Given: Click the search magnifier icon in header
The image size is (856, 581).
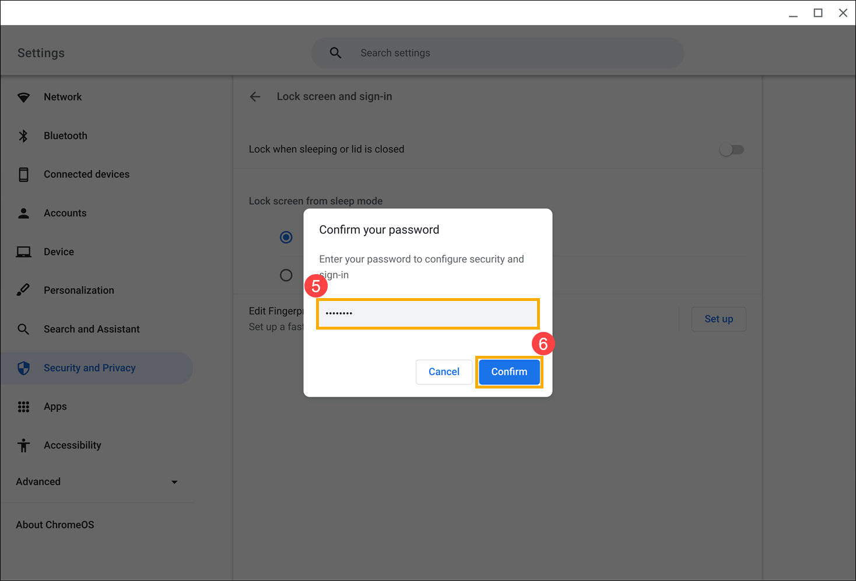Looking at the screenshot, I should (x=335, y=53).
